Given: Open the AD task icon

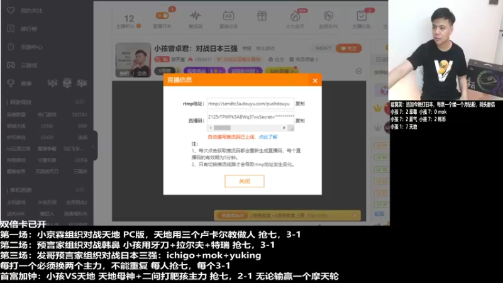Looking at the screenshot, I should click(x=228, y=16).
